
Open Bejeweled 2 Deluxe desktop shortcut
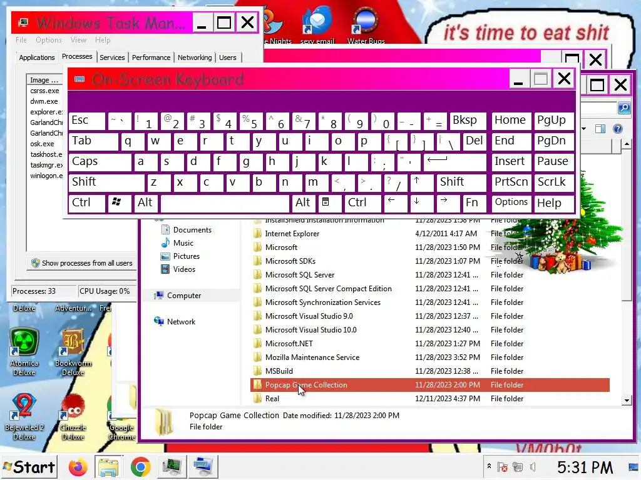pos(24,416)
